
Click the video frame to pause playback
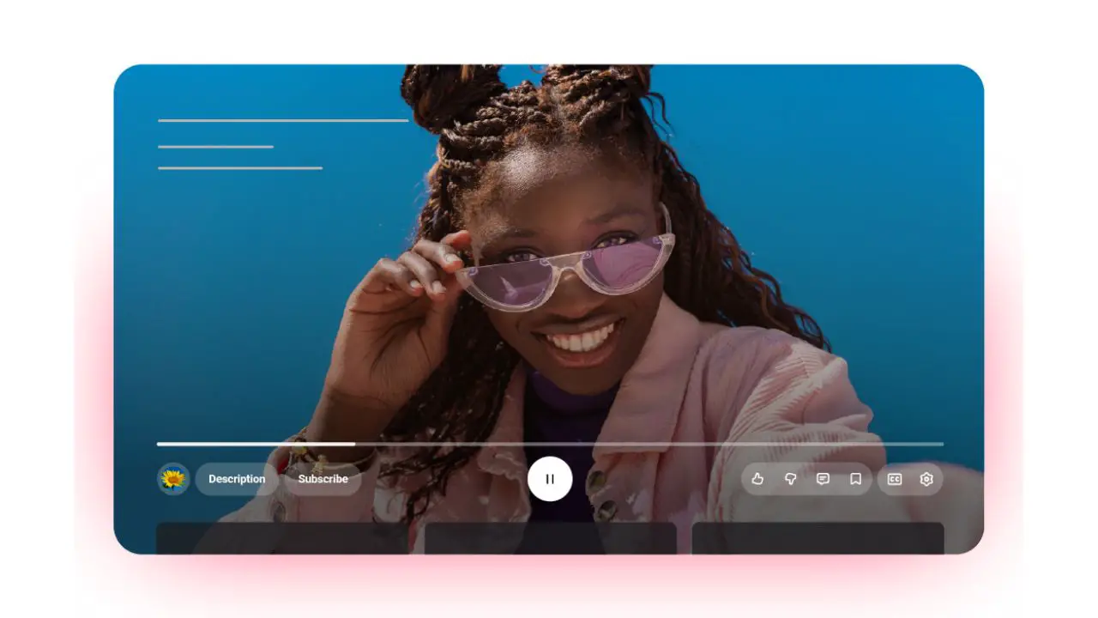549,257
